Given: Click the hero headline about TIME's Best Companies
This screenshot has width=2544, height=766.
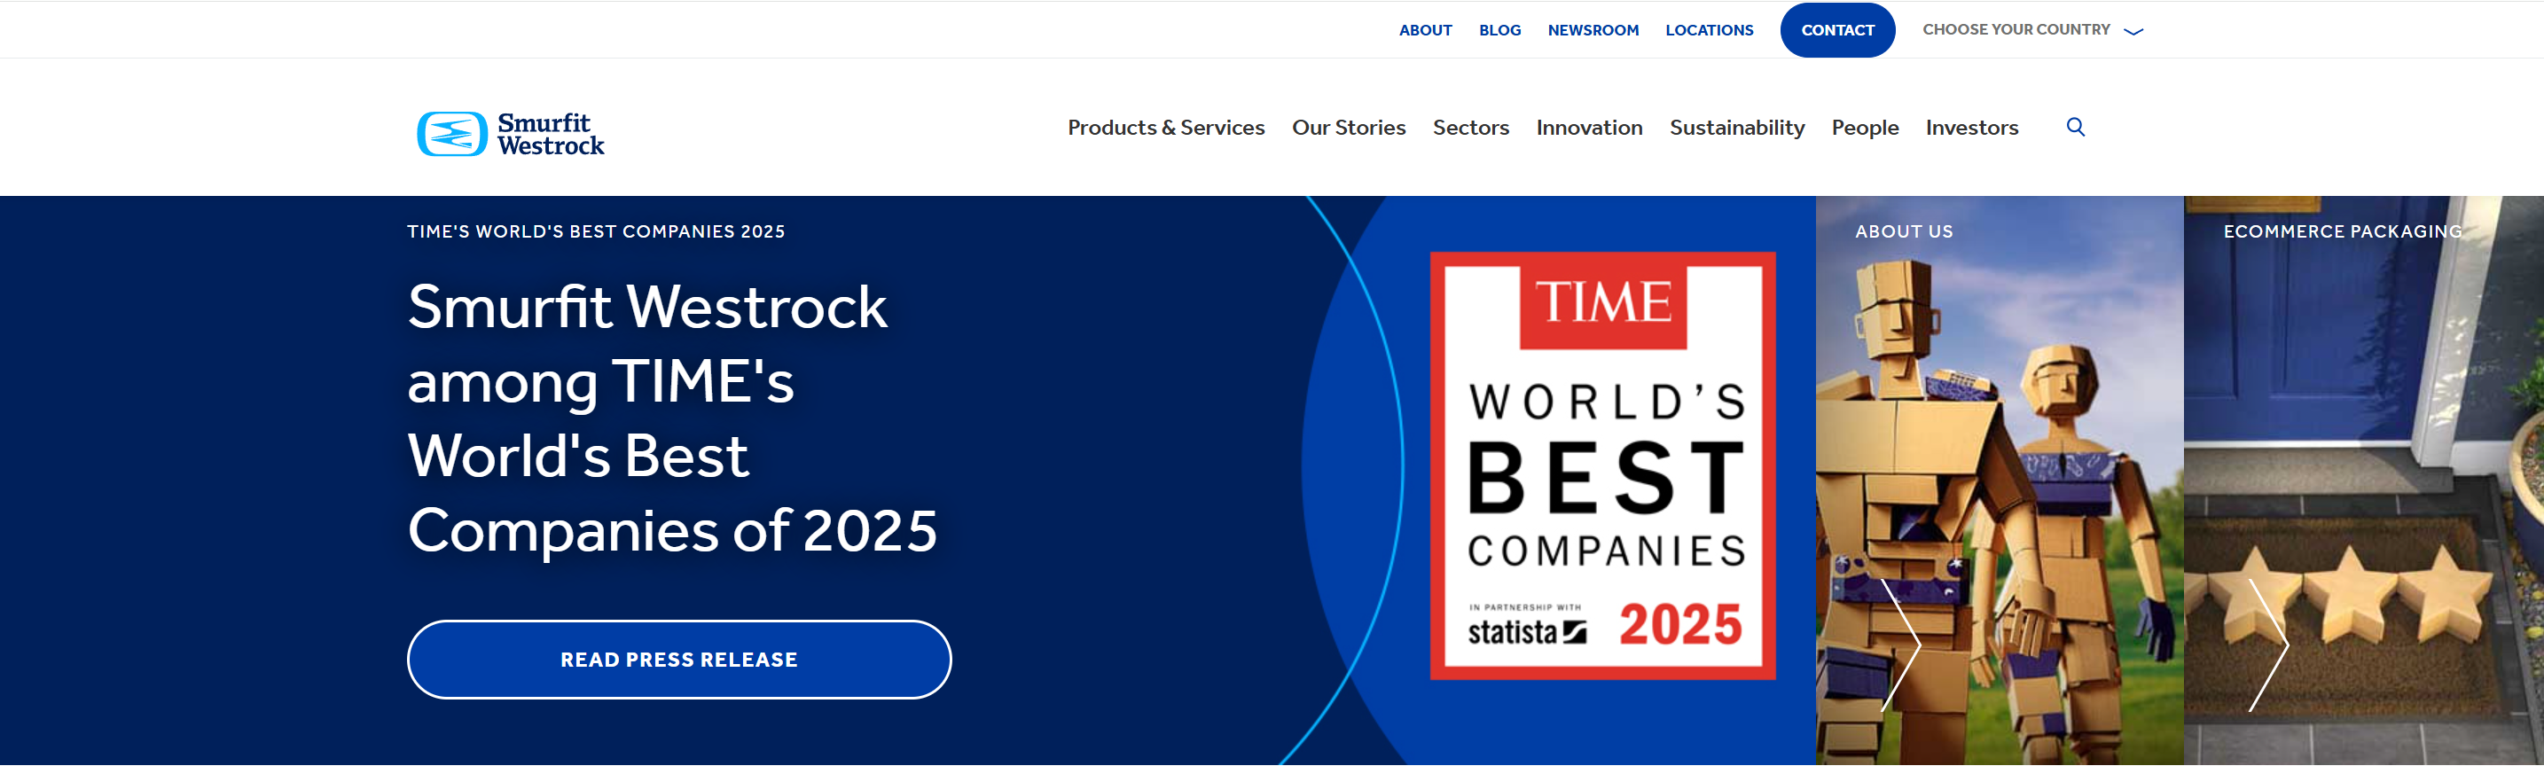Looking at the screenshot, I should tap(671, 418).
